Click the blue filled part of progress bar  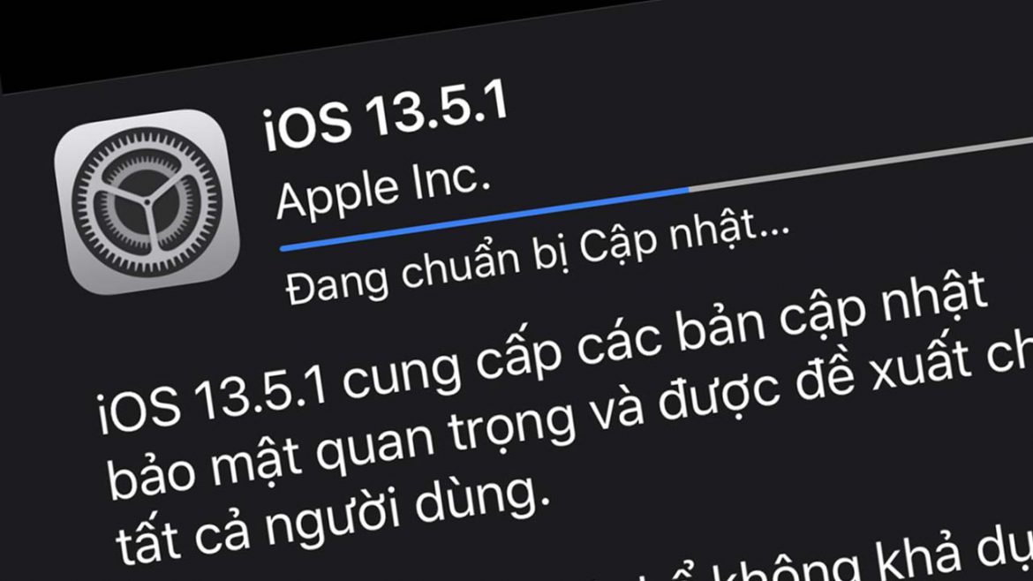pos(484,218)
